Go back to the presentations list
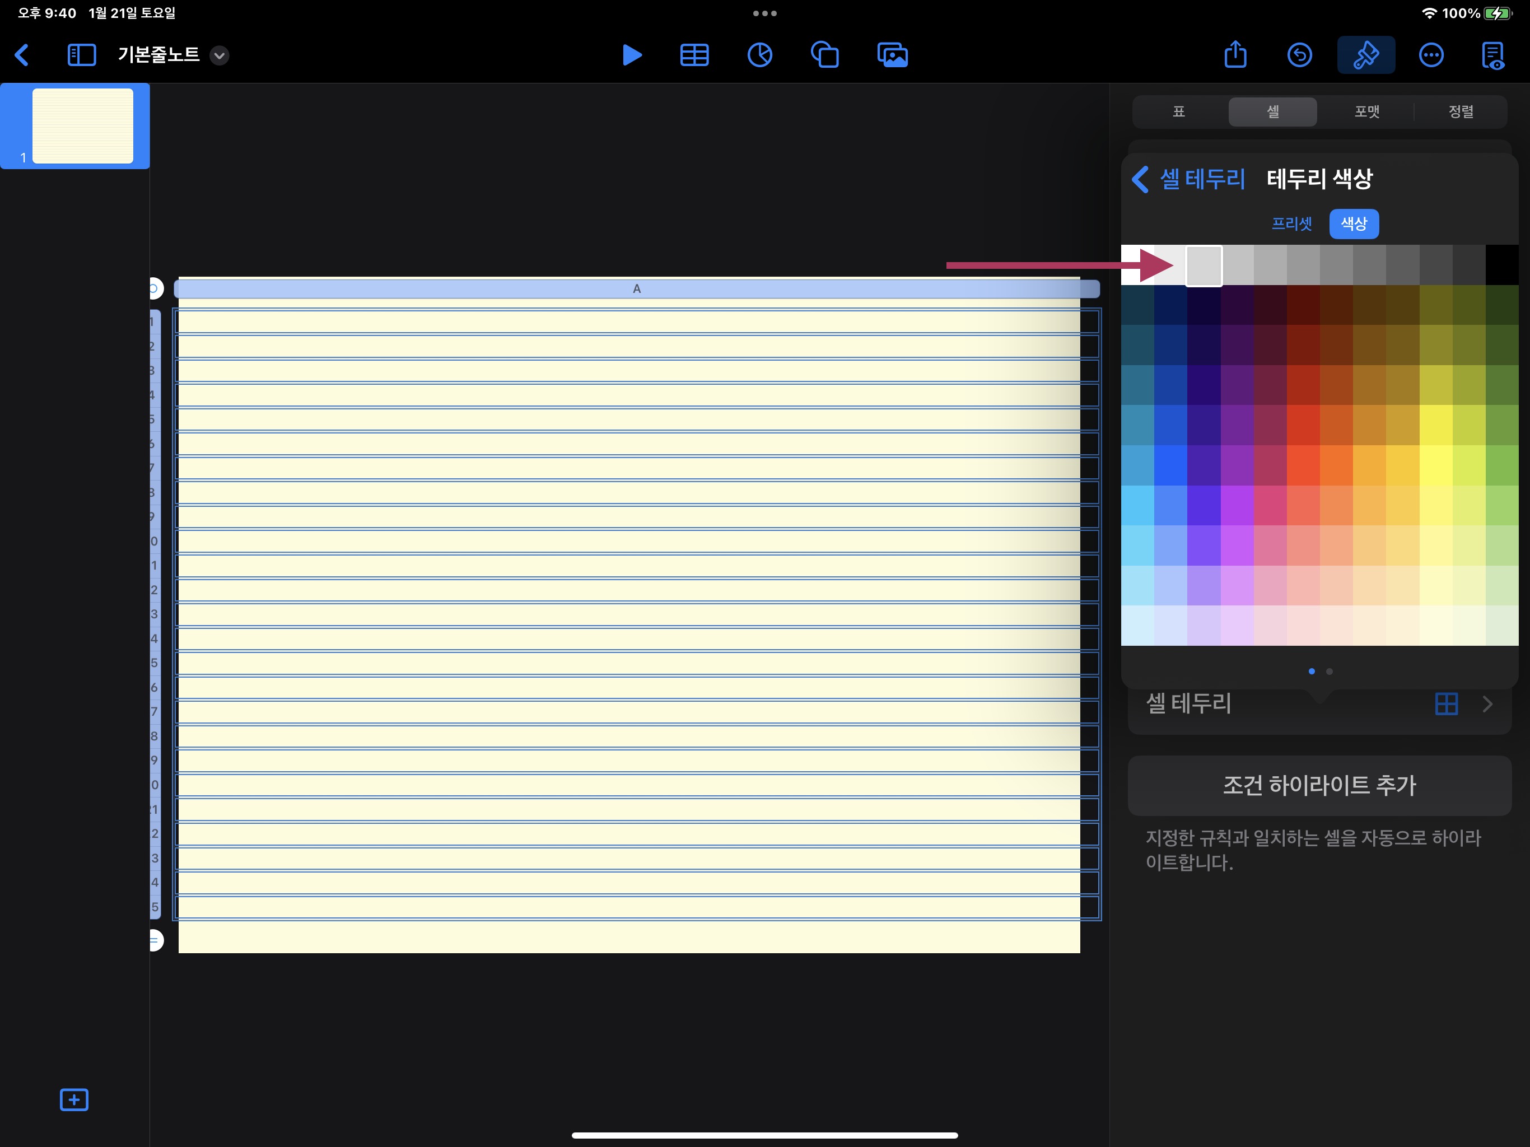1530x1147 pixels. click(x=22, y=55)
